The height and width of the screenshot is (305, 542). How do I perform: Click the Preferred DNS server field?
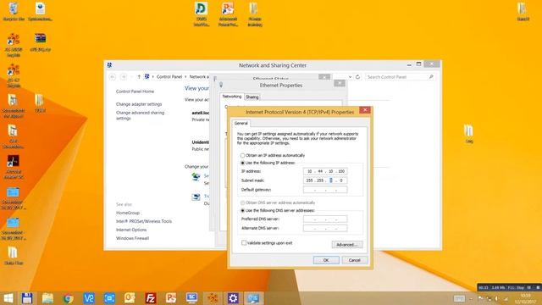pyautogui.click(x=325, y=219)
